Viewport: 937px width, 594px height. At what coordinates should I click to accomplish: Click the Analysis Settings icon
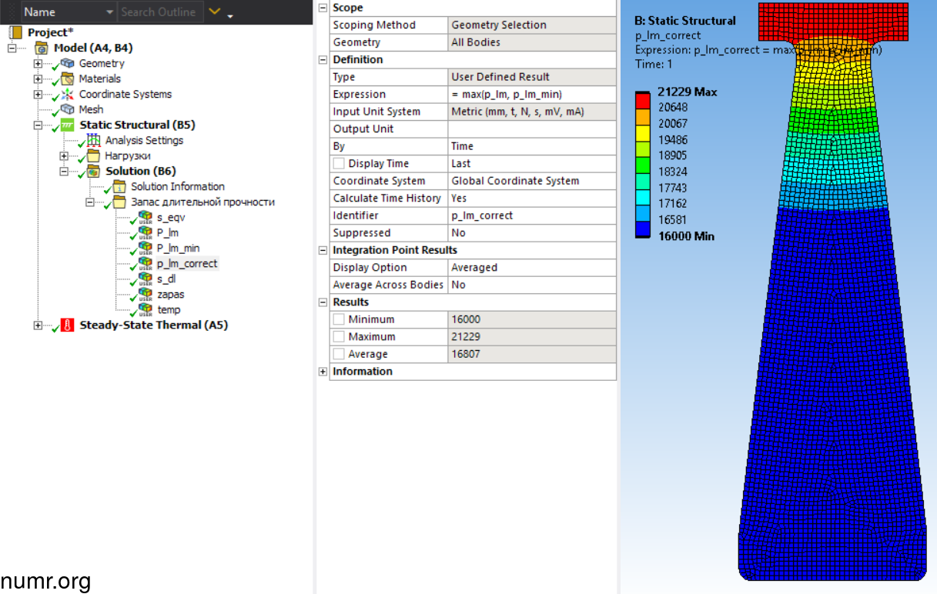(94, 141)
